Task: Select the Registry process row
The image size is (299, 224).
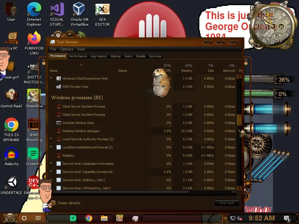Action: click(143, 155)
